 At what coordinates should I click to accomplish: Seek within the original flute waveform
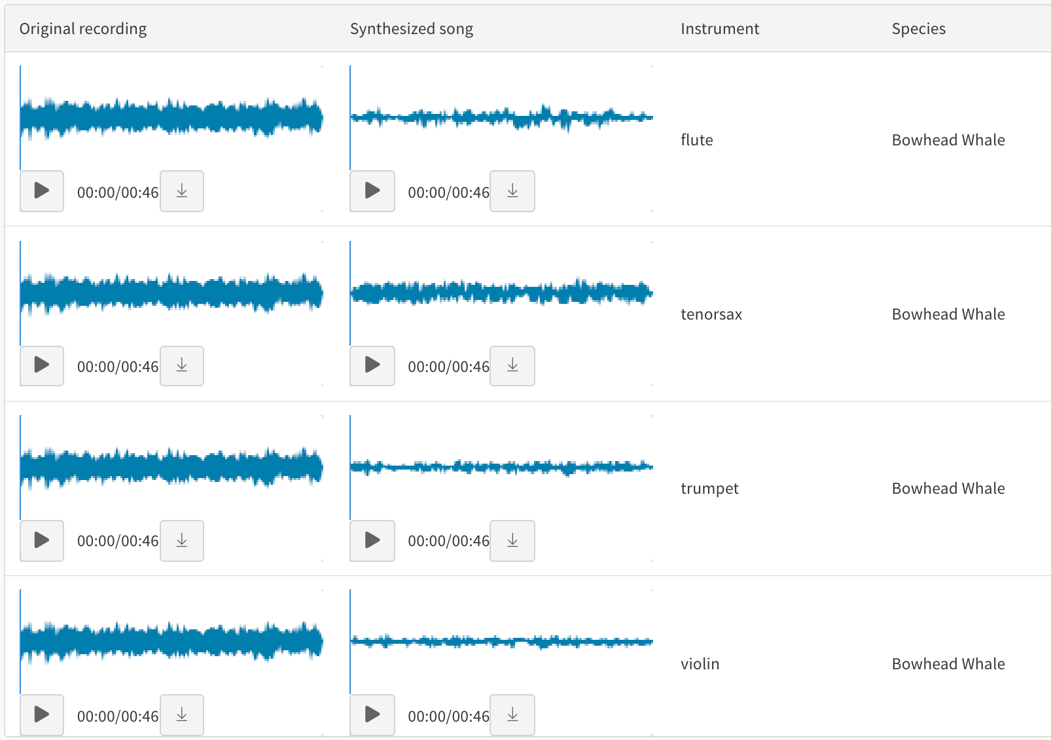point(170,118)
